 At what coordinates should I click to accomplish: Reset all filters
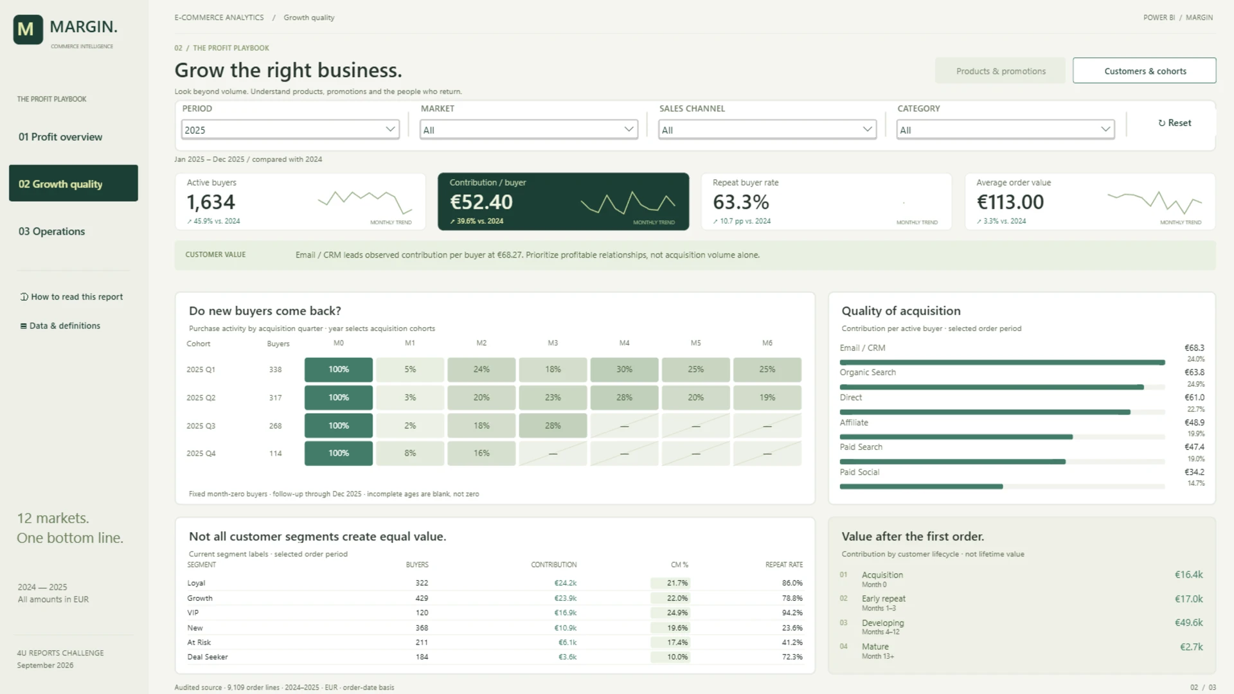pos(1174,123)
